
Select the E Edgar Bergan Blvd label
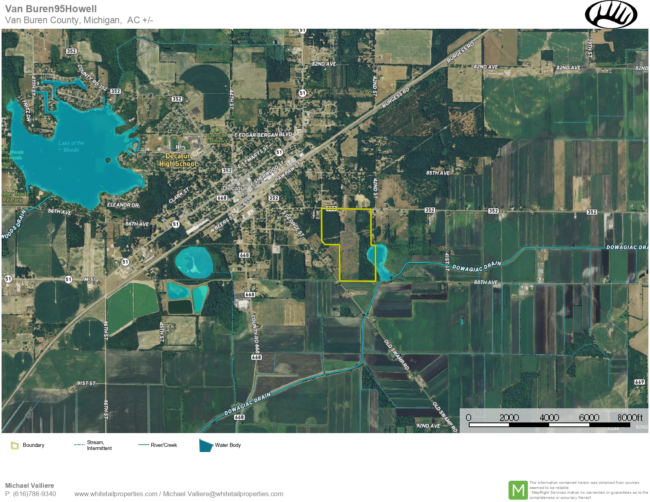click(263, 135)
